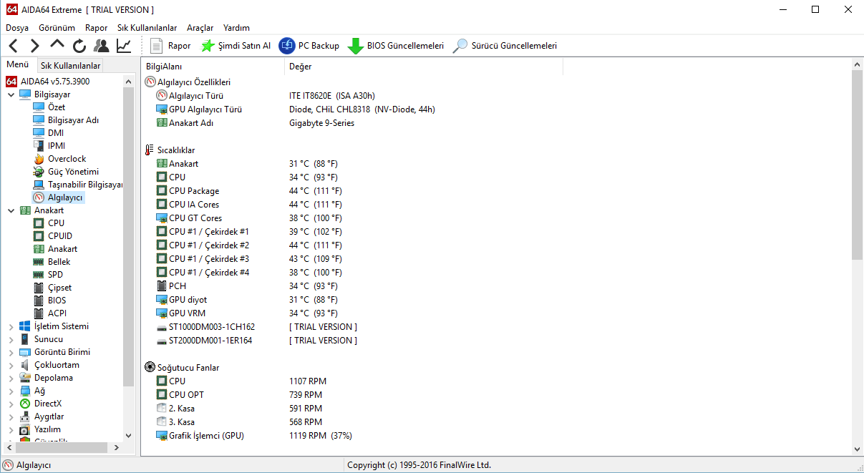Viewport: 864px width, 473px height.
Task: Select the 2. Kasa fan row
Action: click(239, 409)
